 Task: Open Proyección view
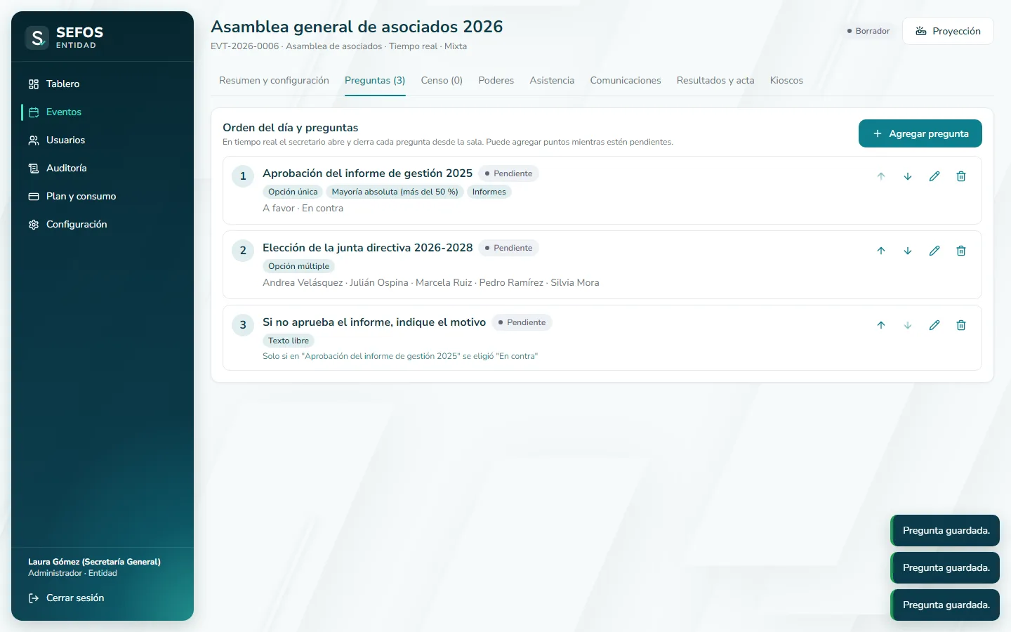948,31
